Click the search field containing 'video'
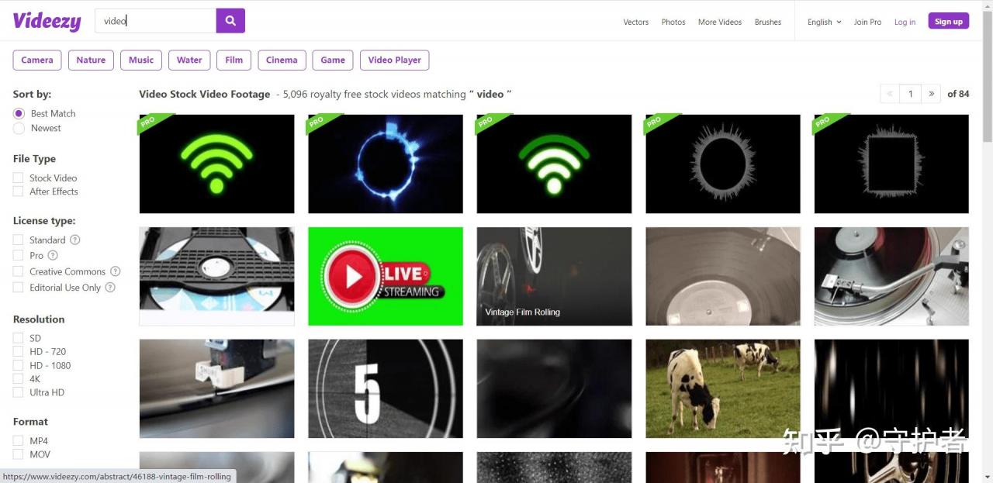 [155, 21]
